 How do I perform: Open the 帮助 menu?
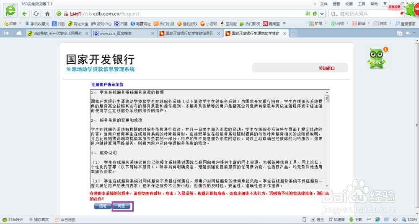pos(374,4)
